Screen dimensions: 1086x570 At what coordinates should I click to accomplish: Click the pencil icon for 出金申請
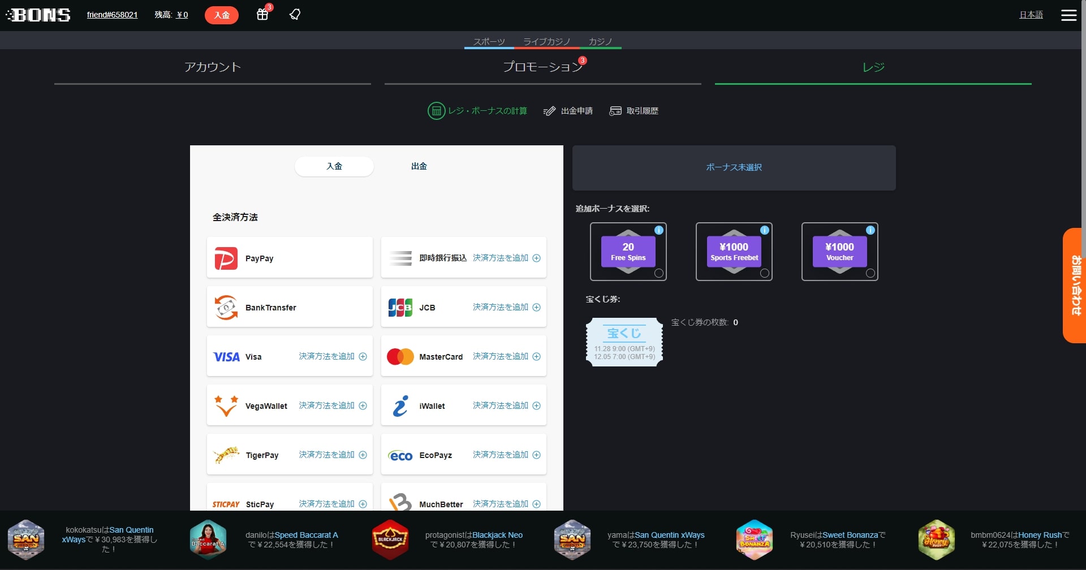click(549, 111)
